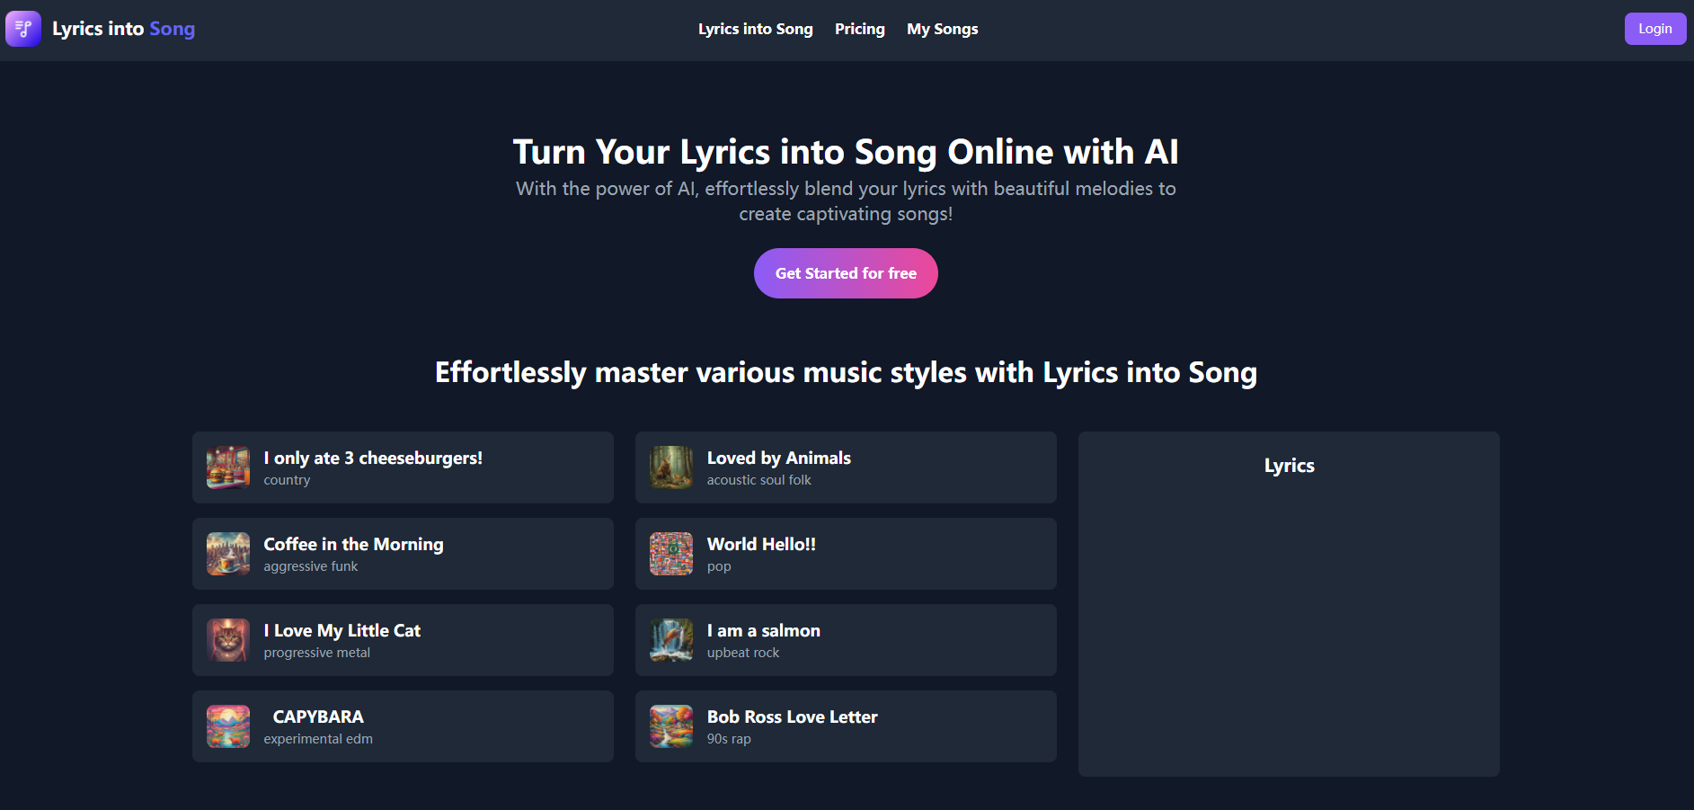This screenshot has height=810, width=1694.
Task: Click the Lyrics panel heading
Action: pyautogui.click(x=1289, y=466)
